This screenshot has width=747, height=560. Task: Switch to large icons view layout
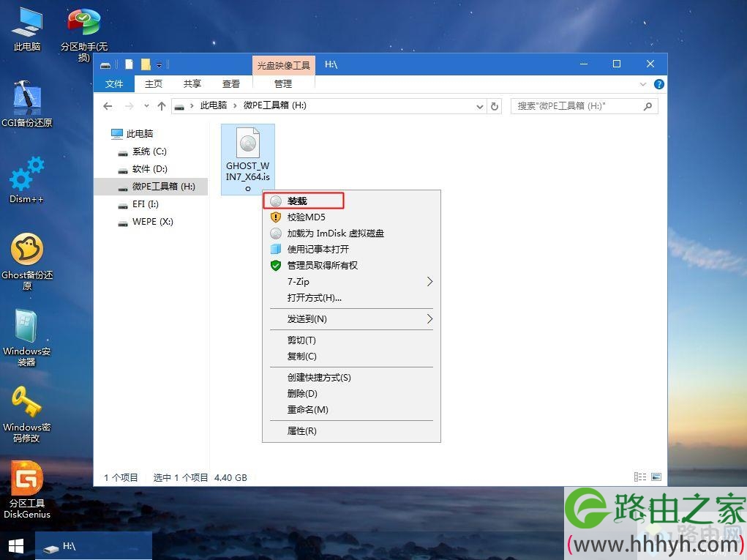pyautogui.click(x=656, y=477)
